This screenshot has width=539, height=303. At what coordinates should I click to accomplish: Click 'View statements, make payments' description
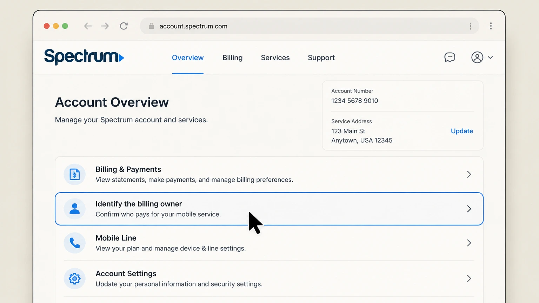(194, 180)
